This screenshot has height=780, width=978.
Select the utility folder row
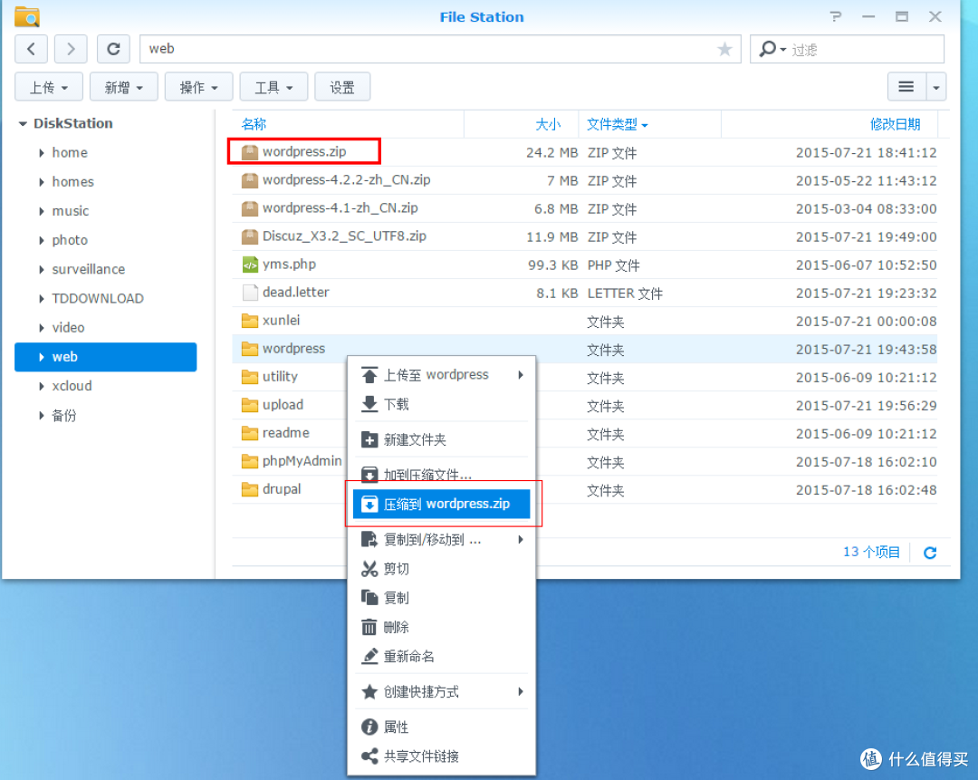point(584,377)
